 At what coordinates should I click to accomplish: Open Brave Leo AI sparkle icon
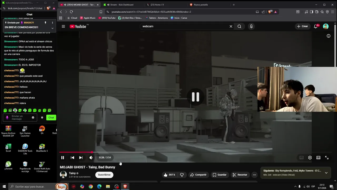322,12
